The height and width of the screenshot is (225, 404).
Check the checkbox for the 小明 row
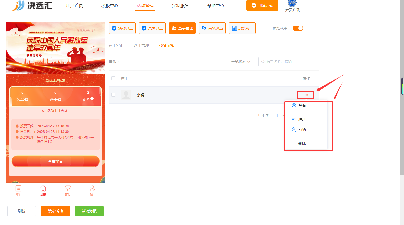point(113,95)
